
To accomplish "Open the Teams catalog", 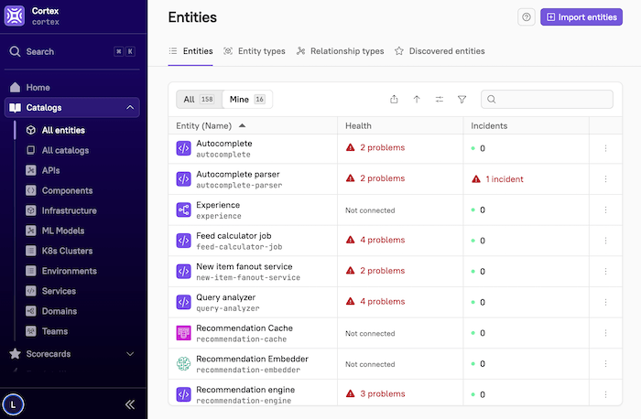I will tap(55, 331).
